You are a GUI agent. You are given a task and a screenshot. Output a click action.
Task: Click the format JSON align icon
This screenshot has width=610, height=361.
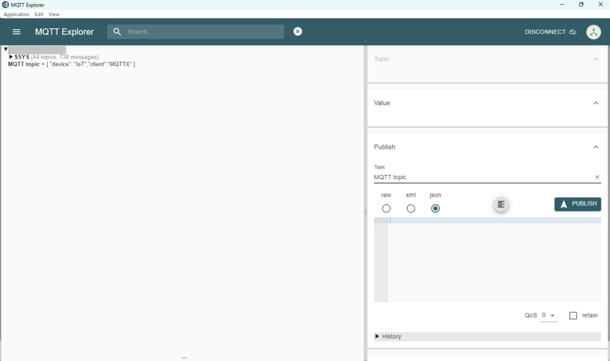coord(501,204)
